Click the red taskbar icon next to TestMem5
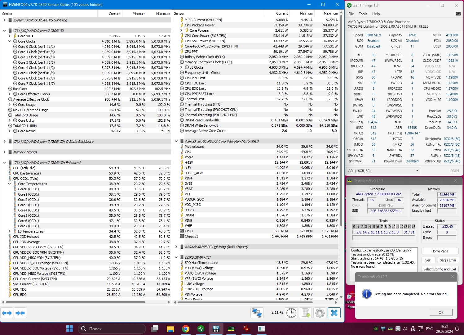 pos(246,328)
